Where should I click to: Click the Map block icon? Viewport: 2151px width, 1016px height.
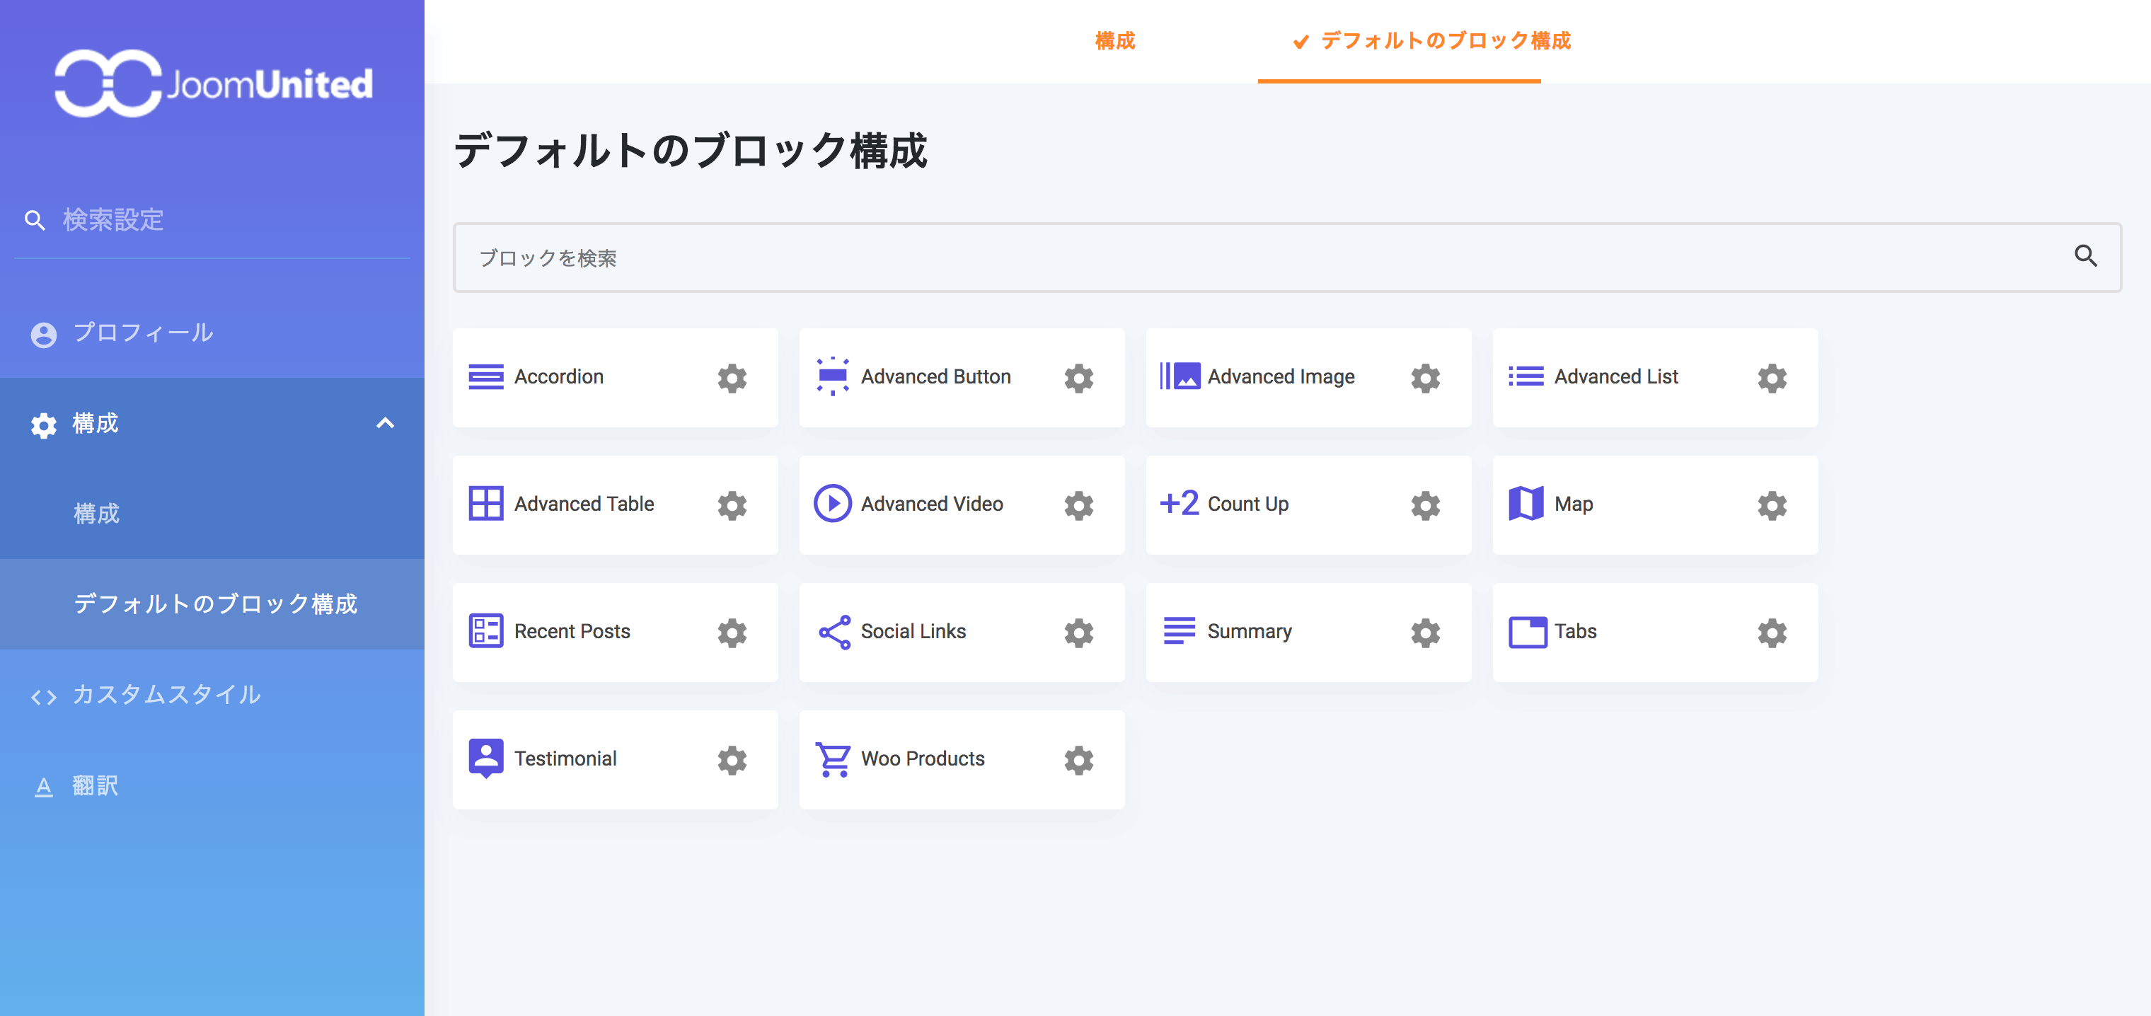point(1526,504)
